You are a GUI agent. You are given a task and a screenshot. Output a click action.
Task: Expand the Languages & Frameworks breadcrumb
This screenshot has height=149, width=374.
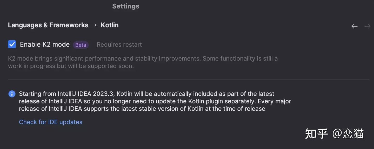tap(48, 25)
